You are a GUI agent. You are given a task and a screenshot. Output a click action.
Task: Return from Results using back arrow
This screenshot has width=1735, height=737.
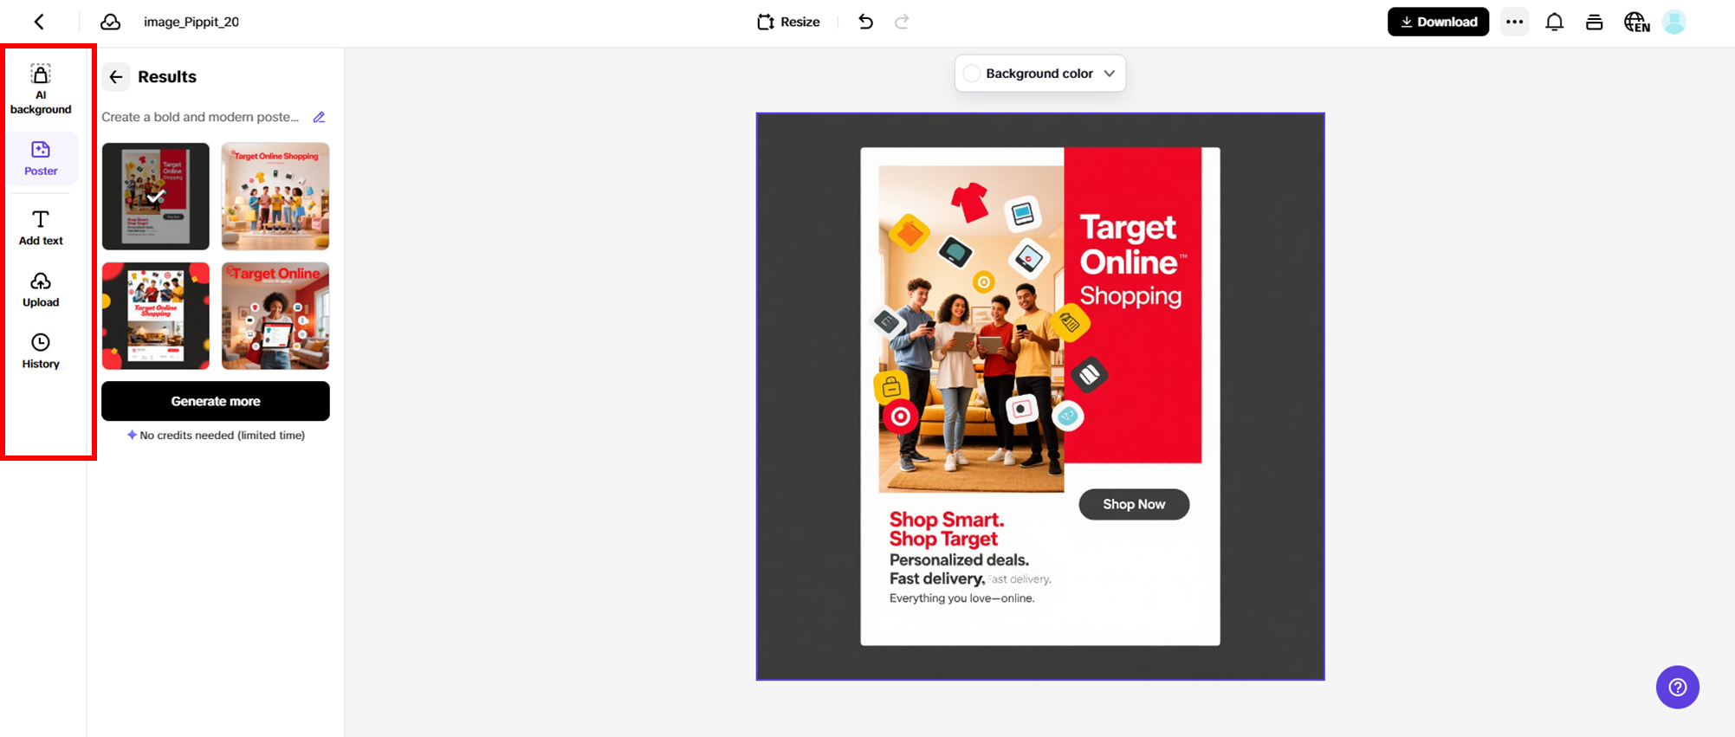pos(116,77)
